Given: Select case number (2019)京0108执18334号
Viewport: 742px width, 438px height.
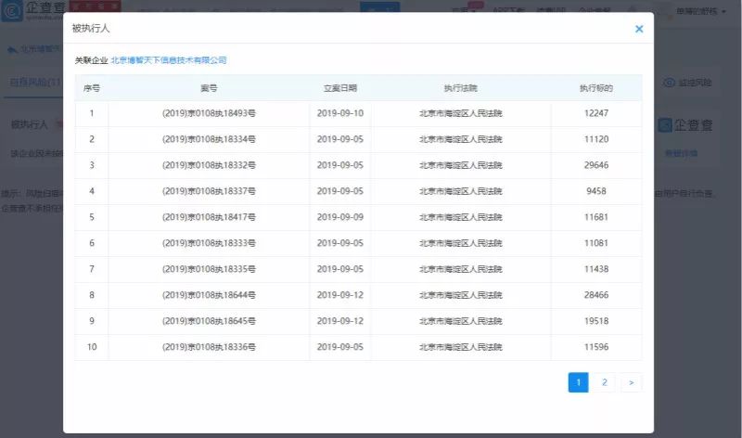Looking at the screenshot, I should (209, 139).
